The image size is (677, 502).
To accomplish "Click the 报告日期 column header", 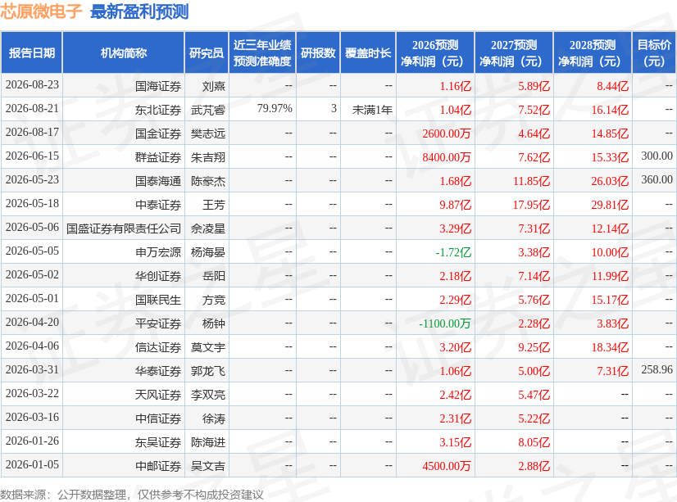I will pos(32,53).
